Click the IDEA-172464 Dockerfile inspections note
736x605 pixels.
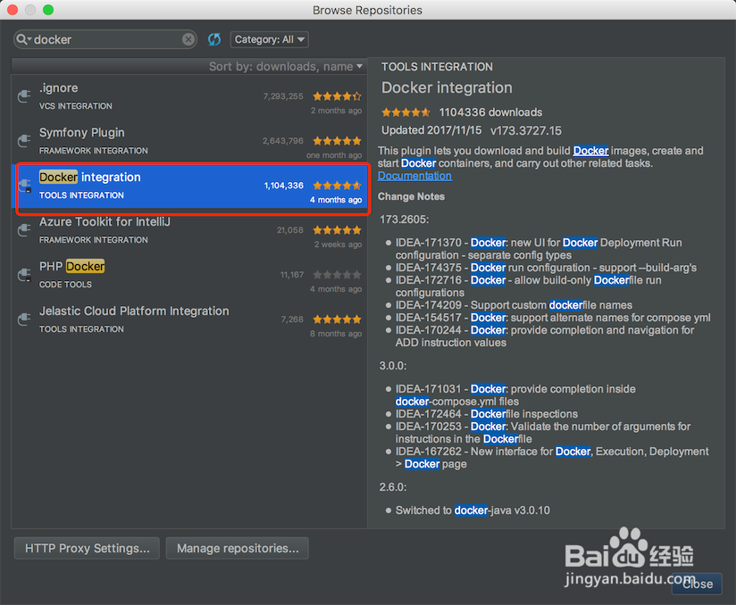pyautogui.click(x=486, y=414)
